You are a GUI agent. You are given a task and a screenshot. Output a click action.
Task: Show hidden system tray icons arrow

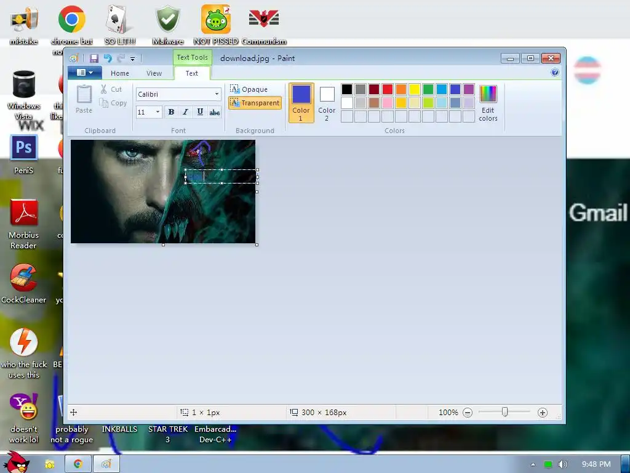tap(533, 464)
